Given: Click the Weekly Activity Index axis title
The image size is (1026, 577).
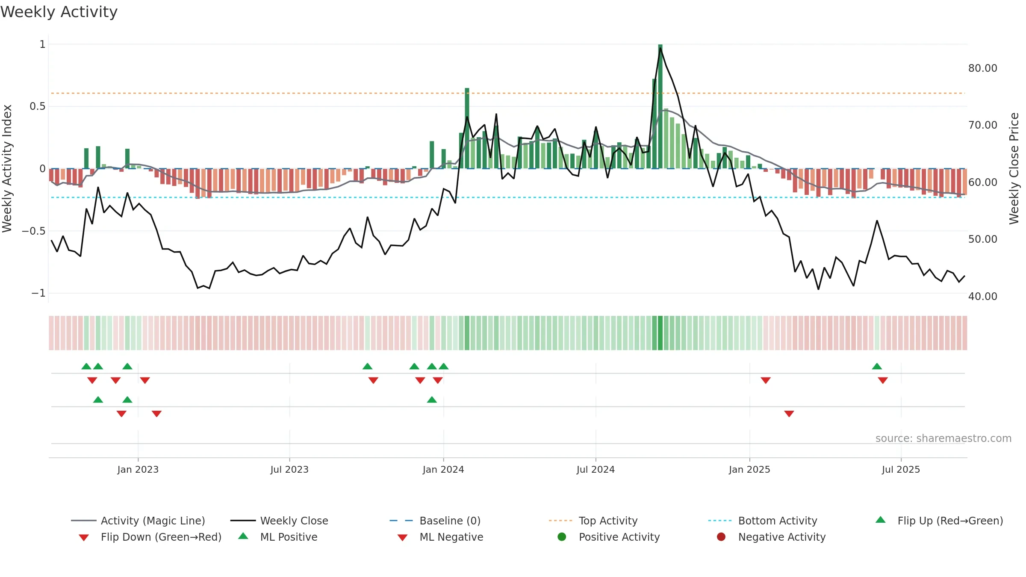Looking at the screenshot, I should 7,168.
